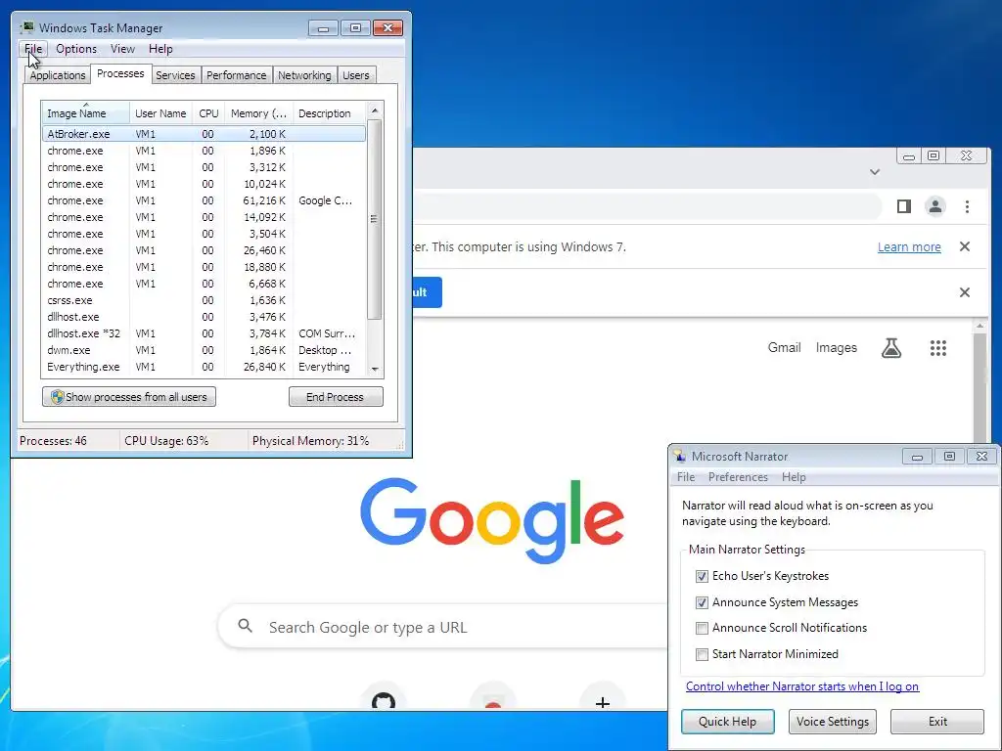This screenshot has height=751, width=1002.
Task: Click process list scroll down arrow
Action: [375, 369]
